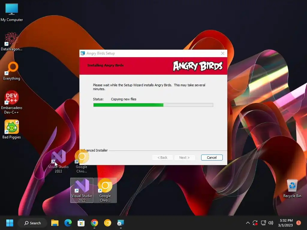
Task: Select the Recycle Bin icon
Action: pyautogui.click(x=292, y=189)
